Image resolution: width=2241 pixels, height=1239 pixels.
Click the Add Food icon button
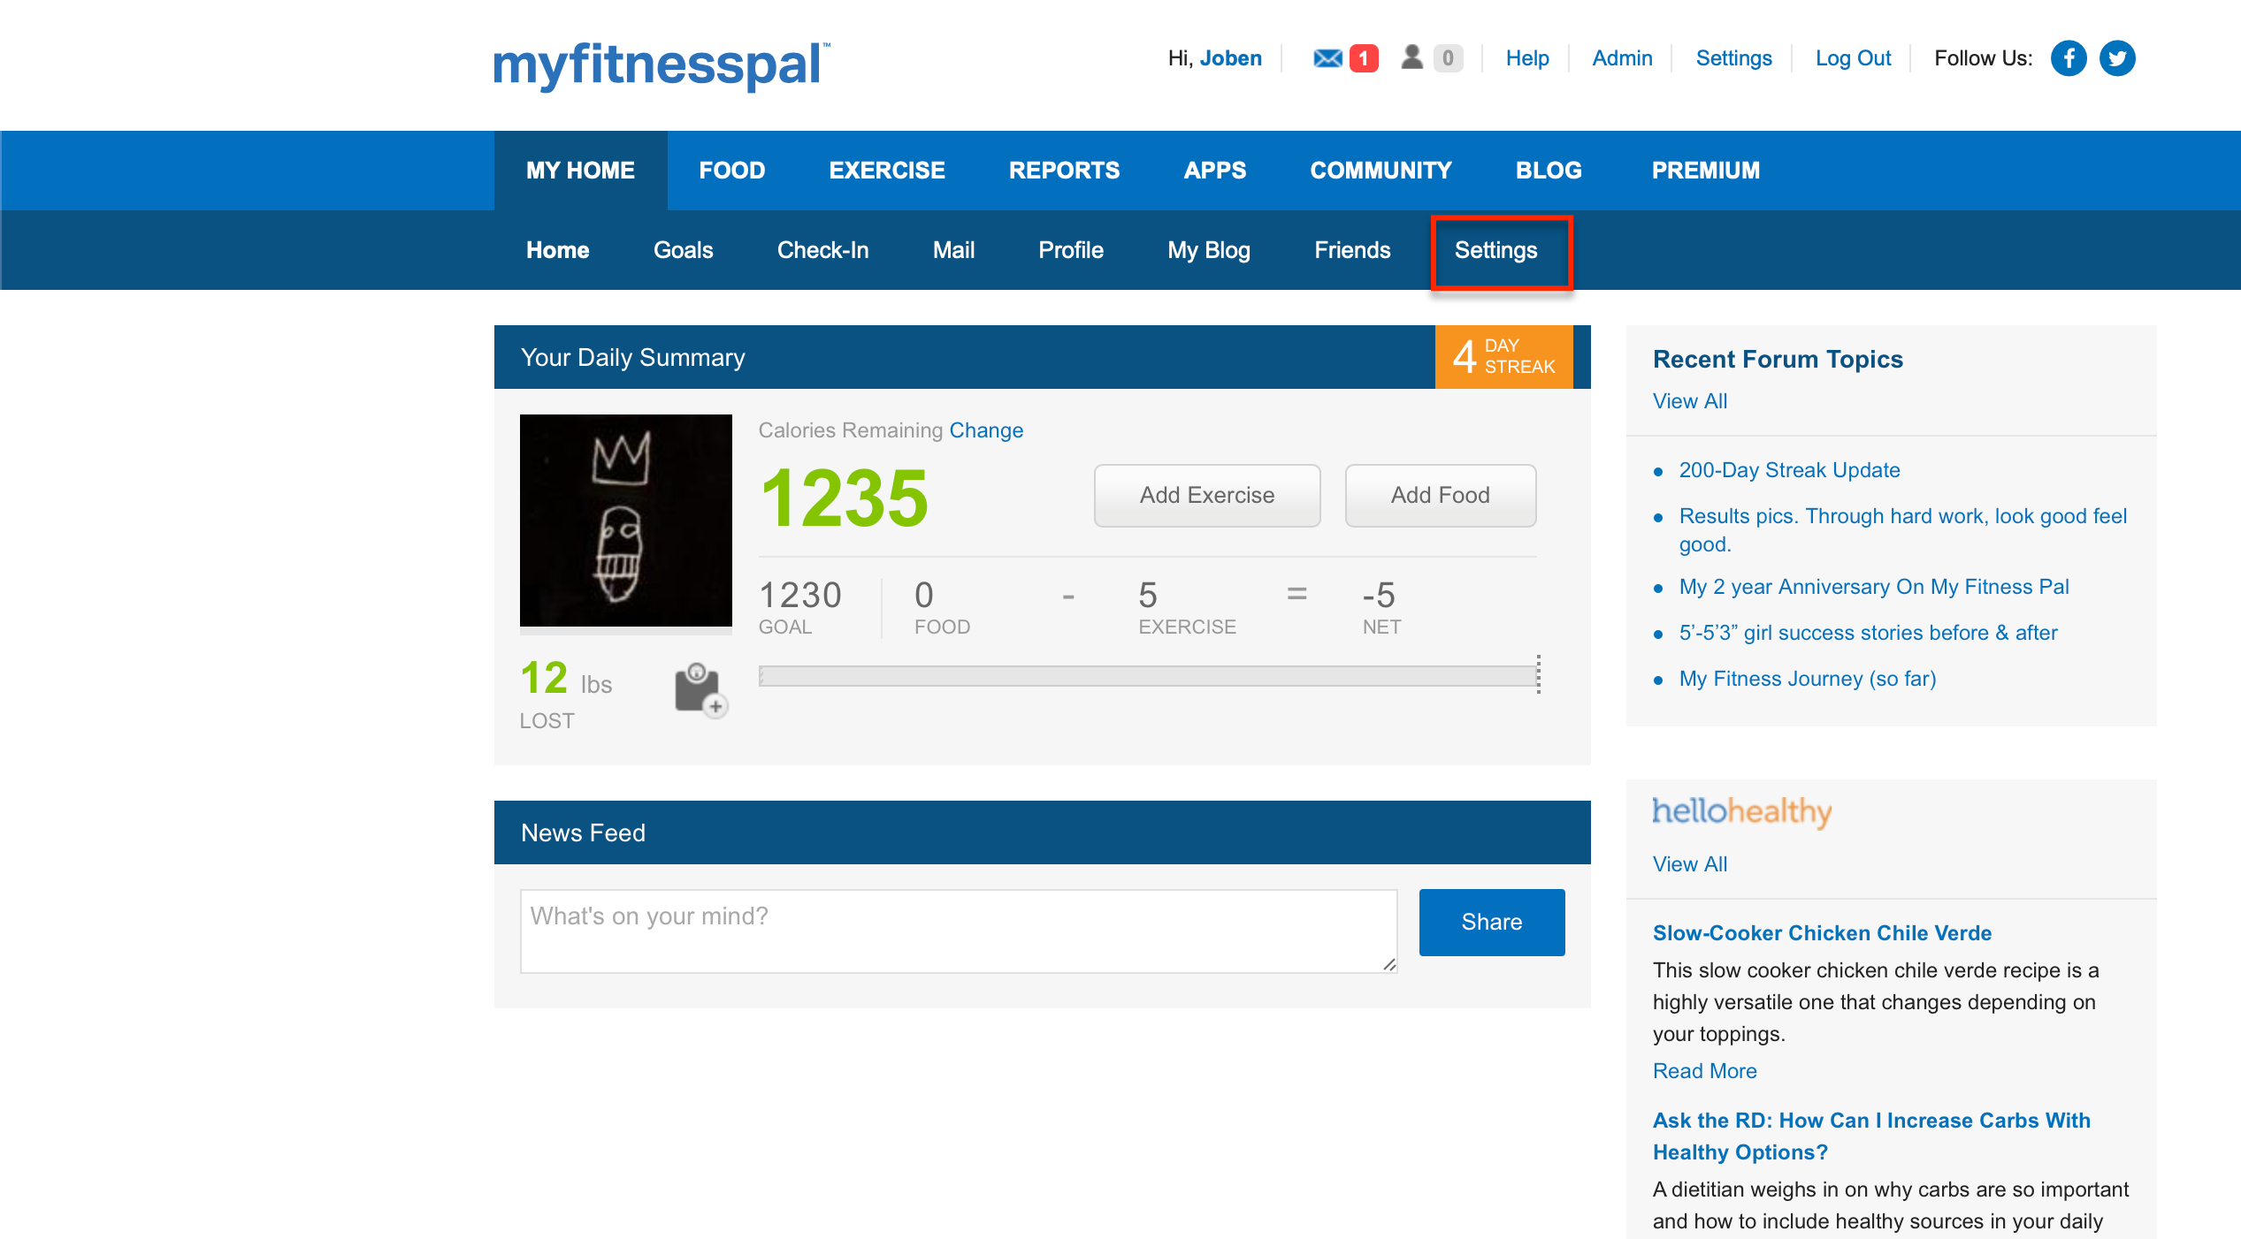click(x=1436, y=493)
